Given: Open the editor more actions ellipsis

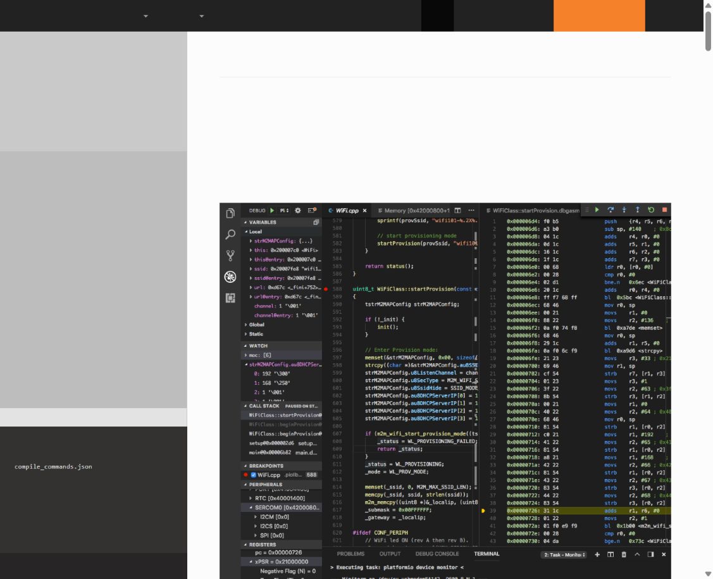Looking at the screenshot, I should [x=471, y=211].
